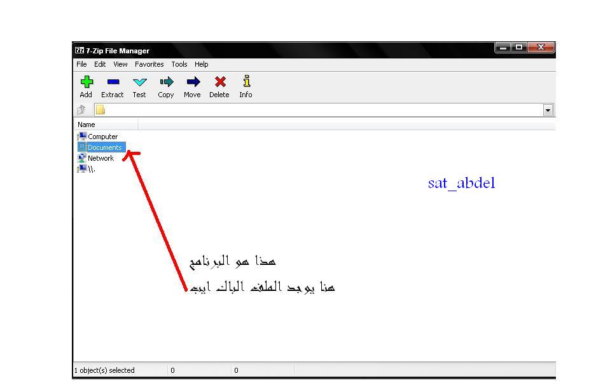This screenshot has width=603, height=390.
Task: Select the Network entry
Action: pyautogui.click(x=96, y=158)
